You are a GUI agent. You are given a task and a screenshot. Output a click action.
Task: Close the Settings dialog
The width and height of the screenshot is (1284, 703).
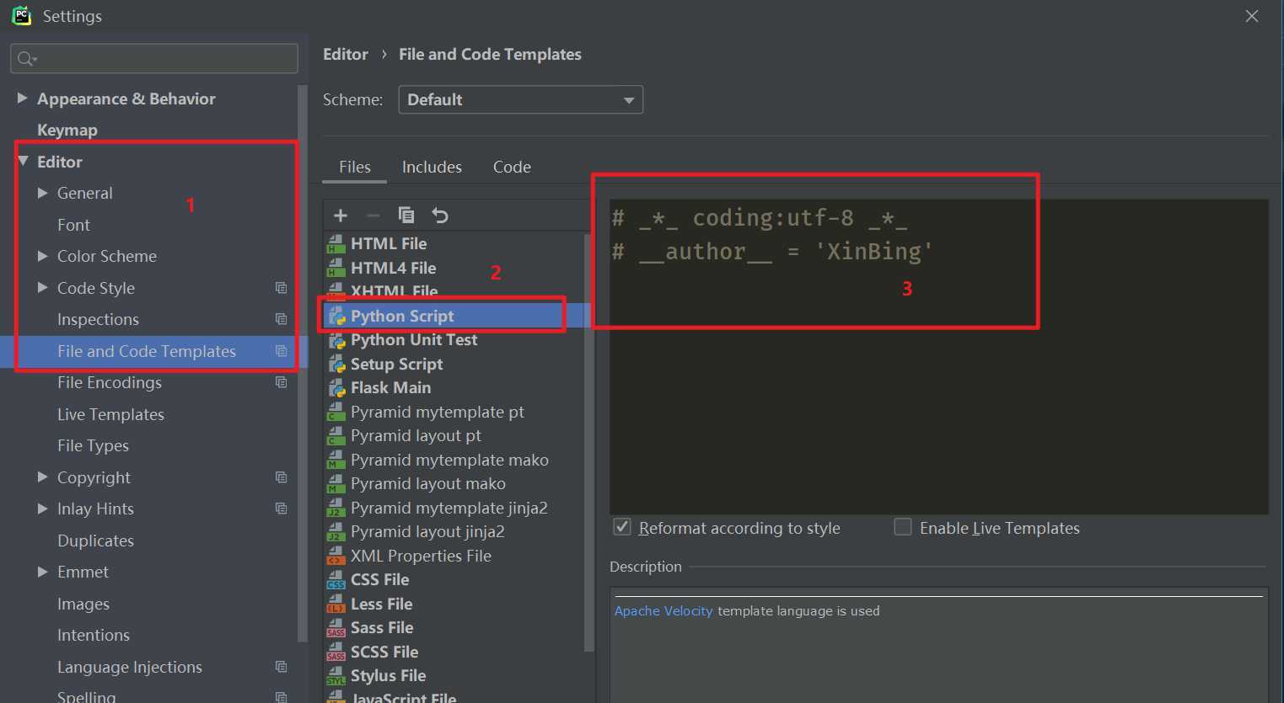(x=1252, y=16)
